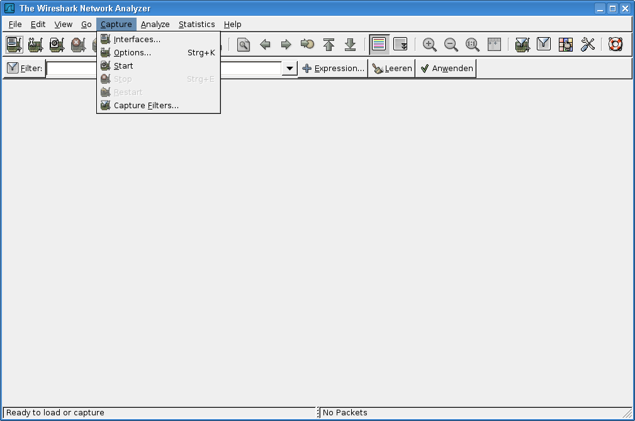Choose Interfaces... from the Capture menu
Viewport: 635px width, 421px height.
coord(159,39)
